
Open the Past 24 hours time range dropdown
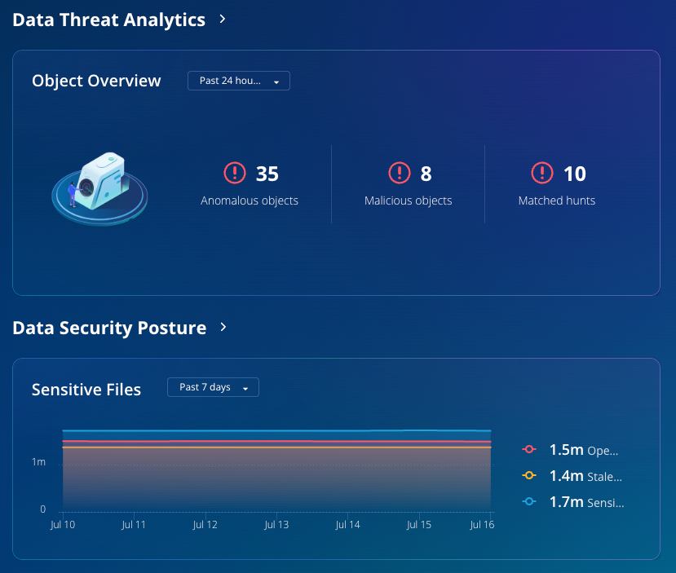coord(239,81)
